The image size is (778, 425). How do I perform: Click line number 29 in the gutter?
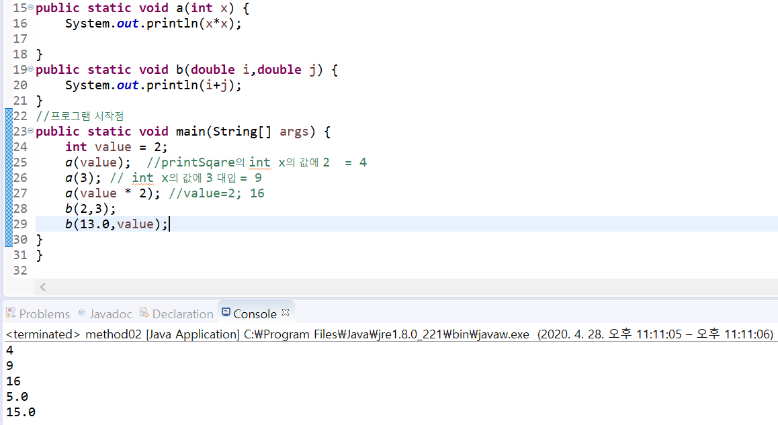click(x=20, y=224)
